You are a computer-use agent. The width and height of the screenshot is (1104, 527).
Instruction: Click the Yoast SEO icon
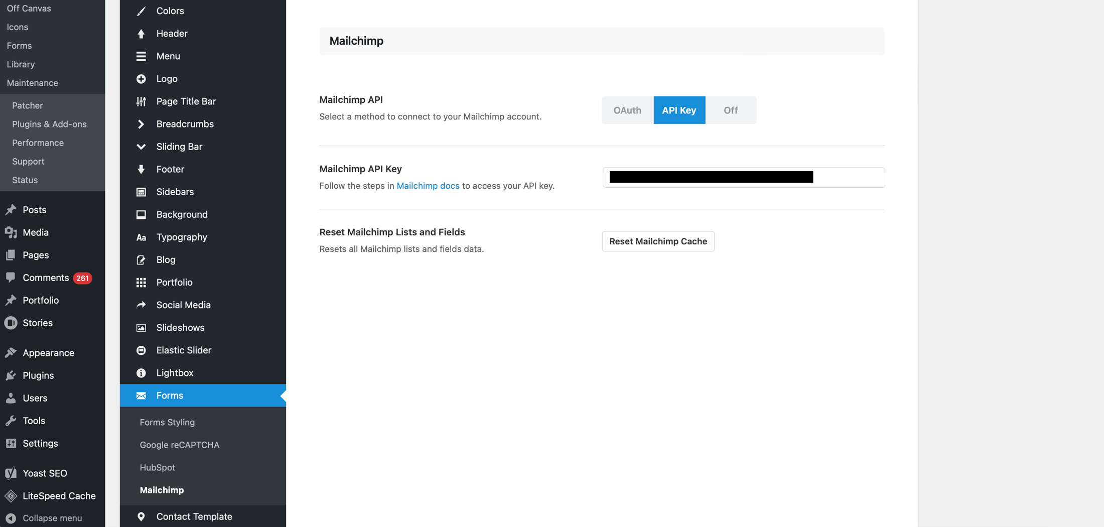pos(11,473)
